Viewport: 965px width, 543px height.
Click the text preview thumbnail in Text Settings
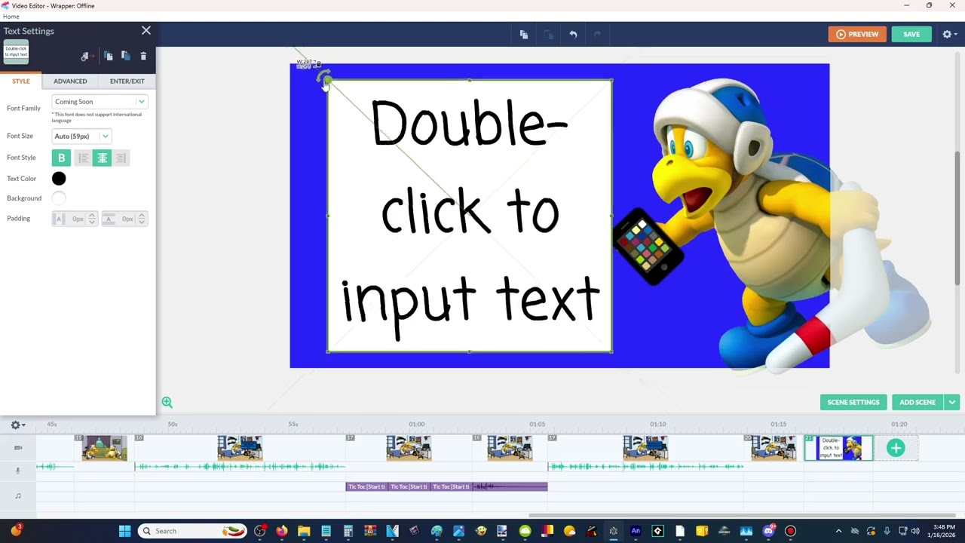(16, 51)
